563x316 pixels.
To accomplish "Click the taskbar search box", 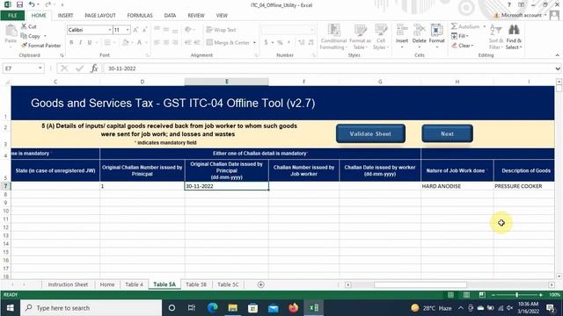I will pos(91,308).
